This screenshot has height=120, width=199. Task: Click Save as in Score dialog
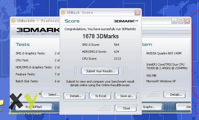pos(127,96)
